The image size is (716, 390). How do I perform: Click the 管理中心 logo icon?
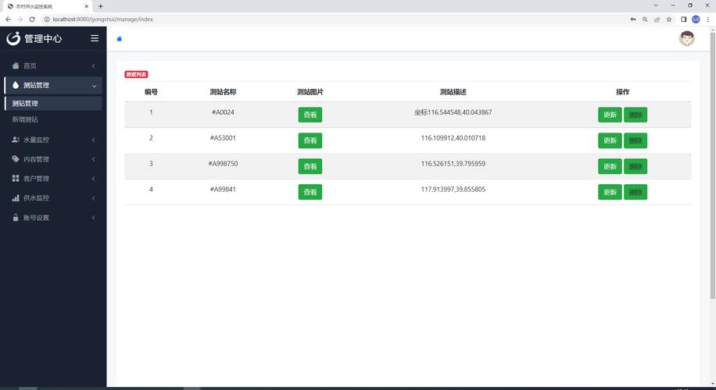click(13, 38)
